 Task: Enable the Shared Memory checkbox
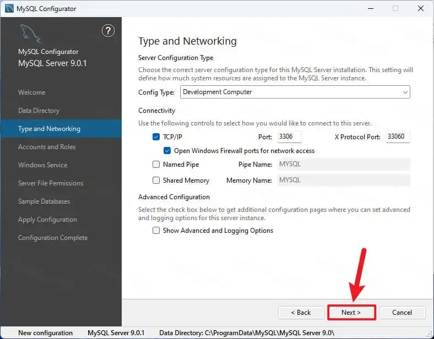156,181
